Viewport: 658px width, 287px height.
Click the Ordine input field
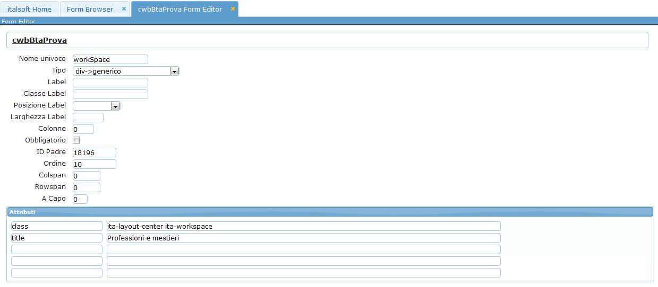(94, 164)
